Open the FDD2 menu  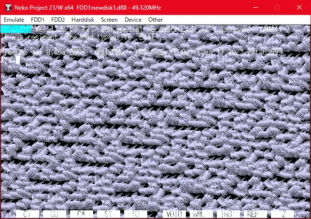coord(58,20)
